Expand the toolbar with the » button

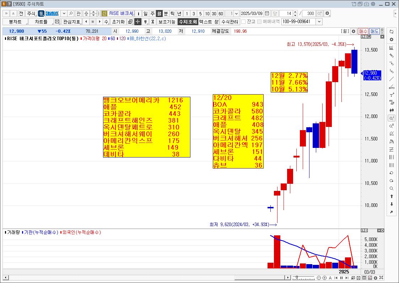tap(6, 14)
